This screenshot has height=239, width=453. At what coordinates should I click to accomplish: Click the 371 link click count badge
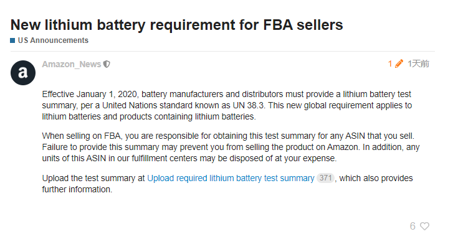(326, 178)
